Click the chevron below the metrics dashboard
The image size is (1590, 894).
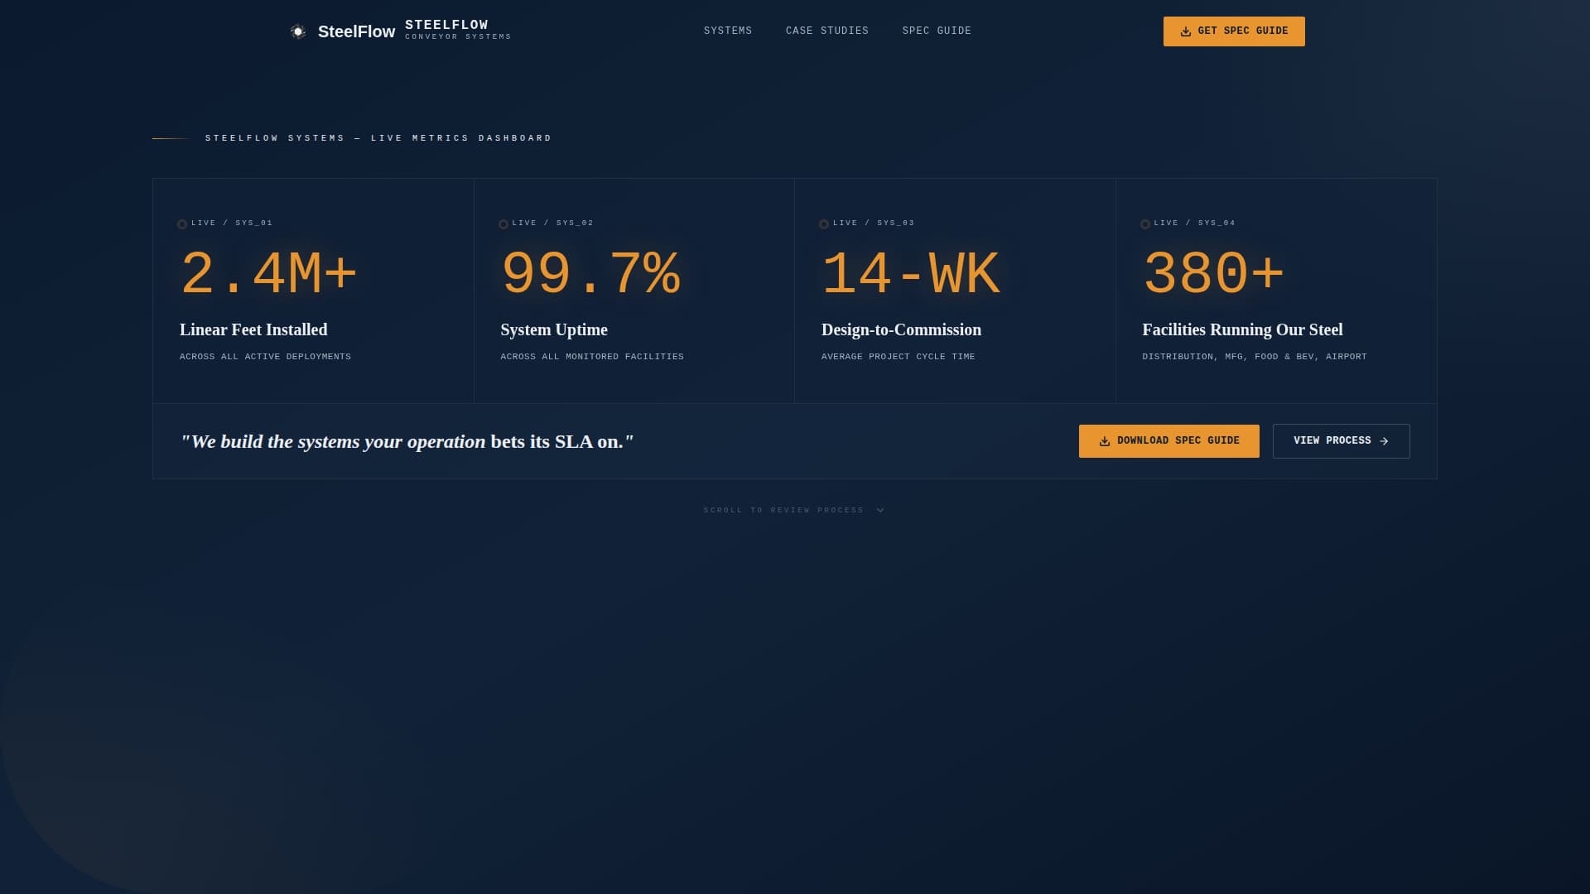coord(879,510)
